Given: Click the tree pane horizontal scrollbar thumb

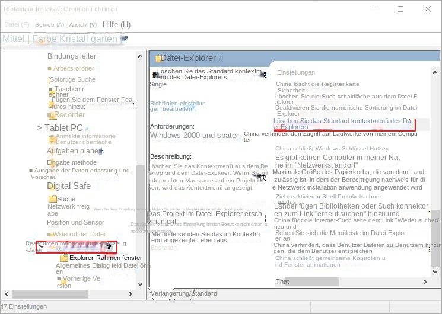Looking at the screenshot, I should pyautogui.click(x=50, y=294).
